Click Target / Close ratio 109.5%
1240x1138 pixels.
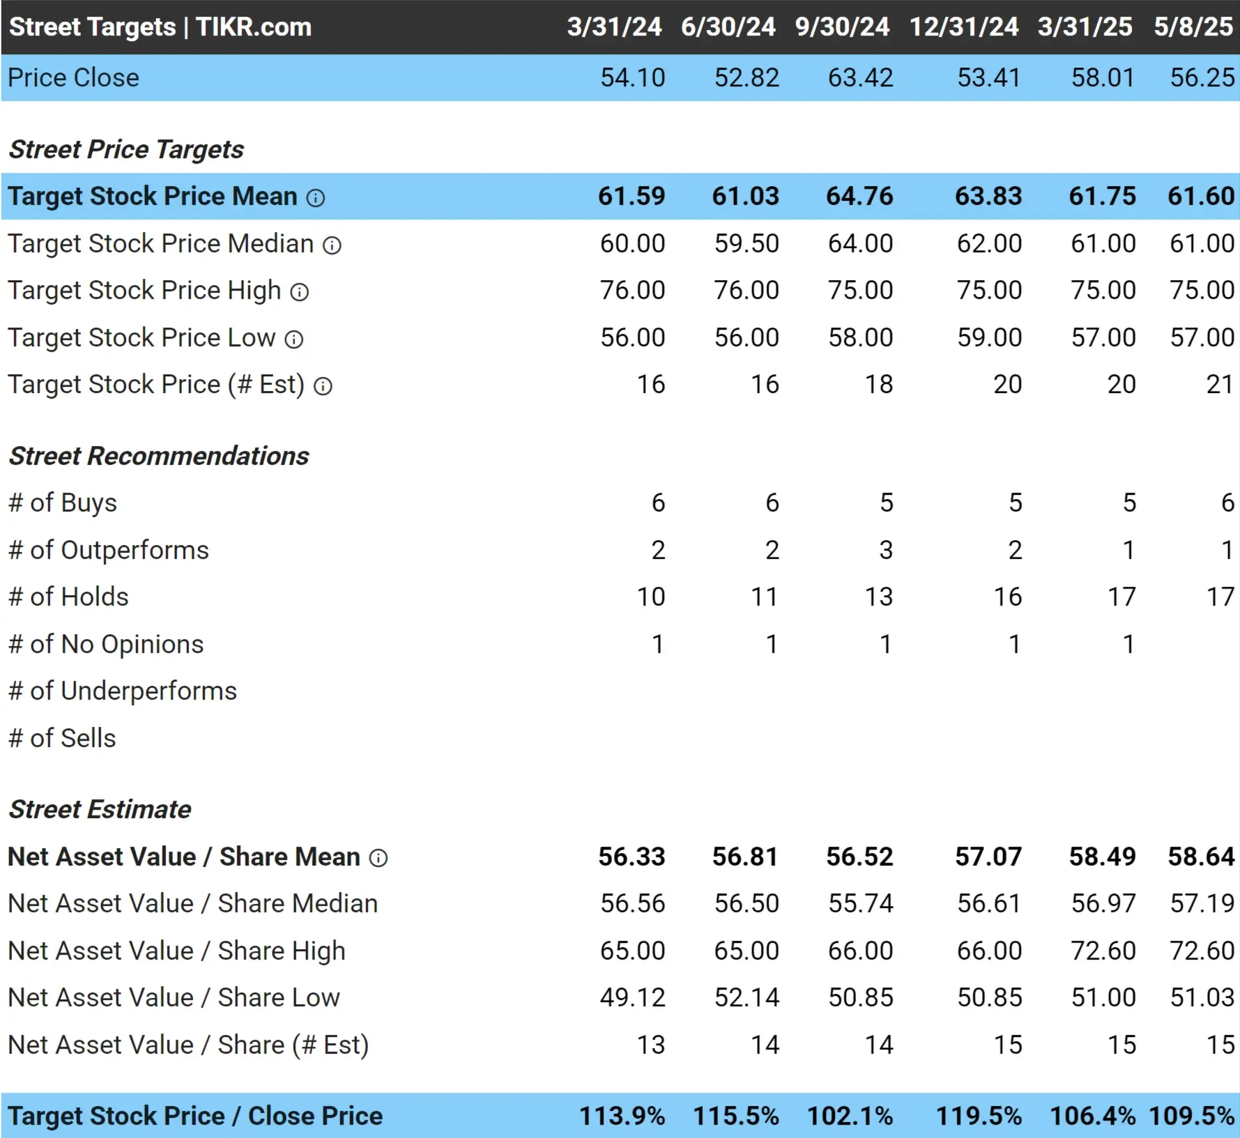coord(1192,1116)
